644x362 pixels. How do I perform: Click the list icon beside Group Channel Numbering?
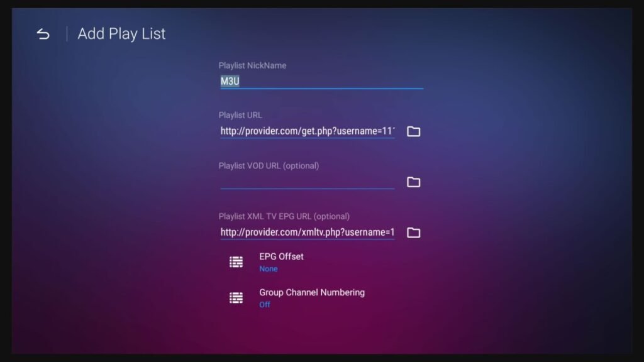236,298
